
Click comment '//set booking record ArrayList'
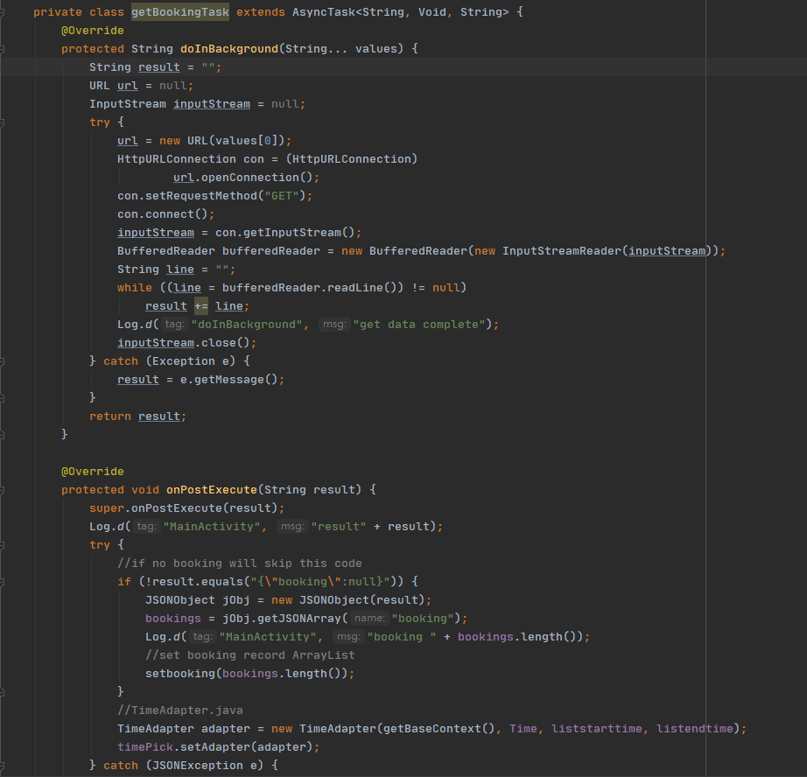click(250, 655)
